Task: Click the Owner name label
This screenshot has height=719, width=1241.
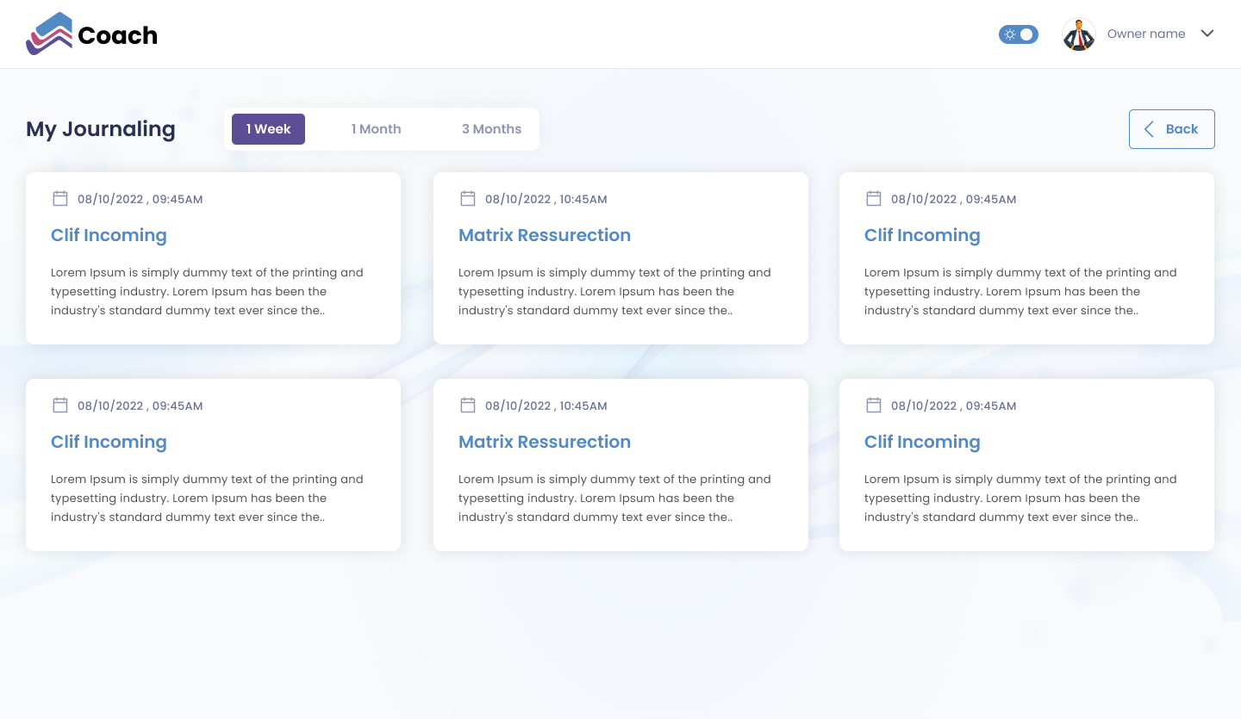Action: [x=1145, y=34]
